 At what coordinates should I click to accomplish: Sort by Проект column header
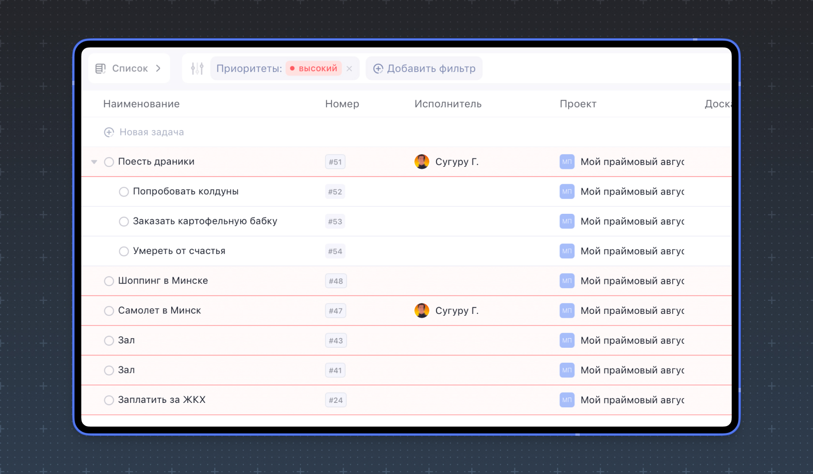coord(578,104)
